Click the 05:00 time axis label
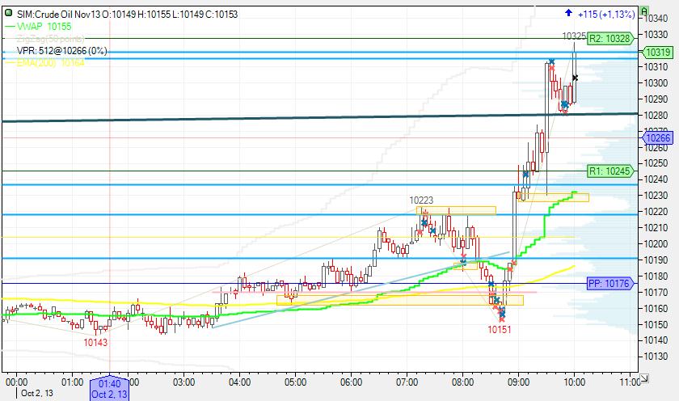The image size is (679, 401). coord(295,382)
